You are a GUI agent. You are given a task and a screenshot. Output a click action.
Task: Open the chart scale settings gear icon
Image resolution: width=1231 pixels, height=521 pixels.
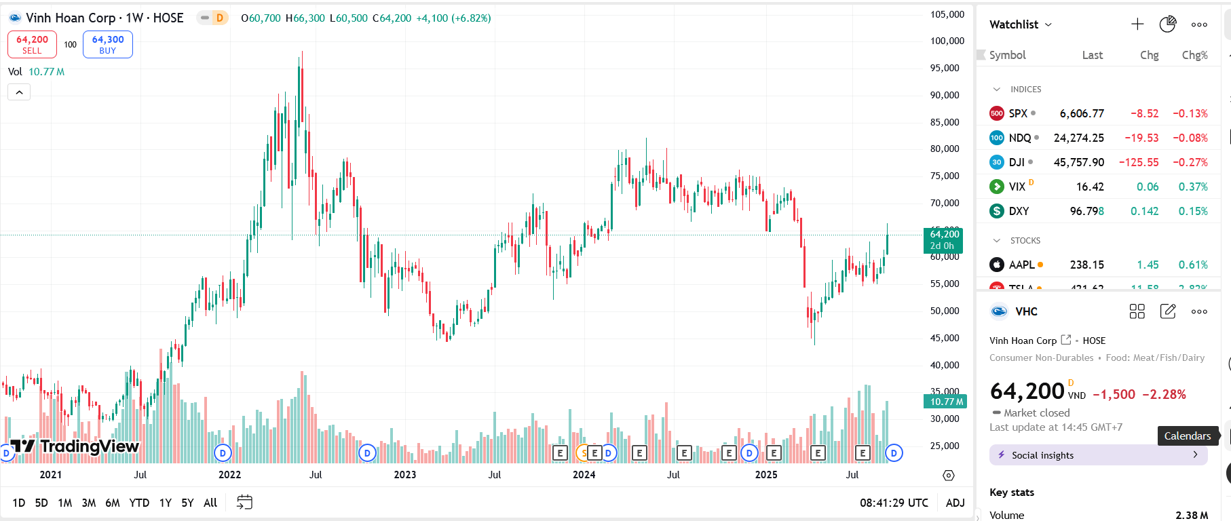pyautogui.click(x=949, y=476)
